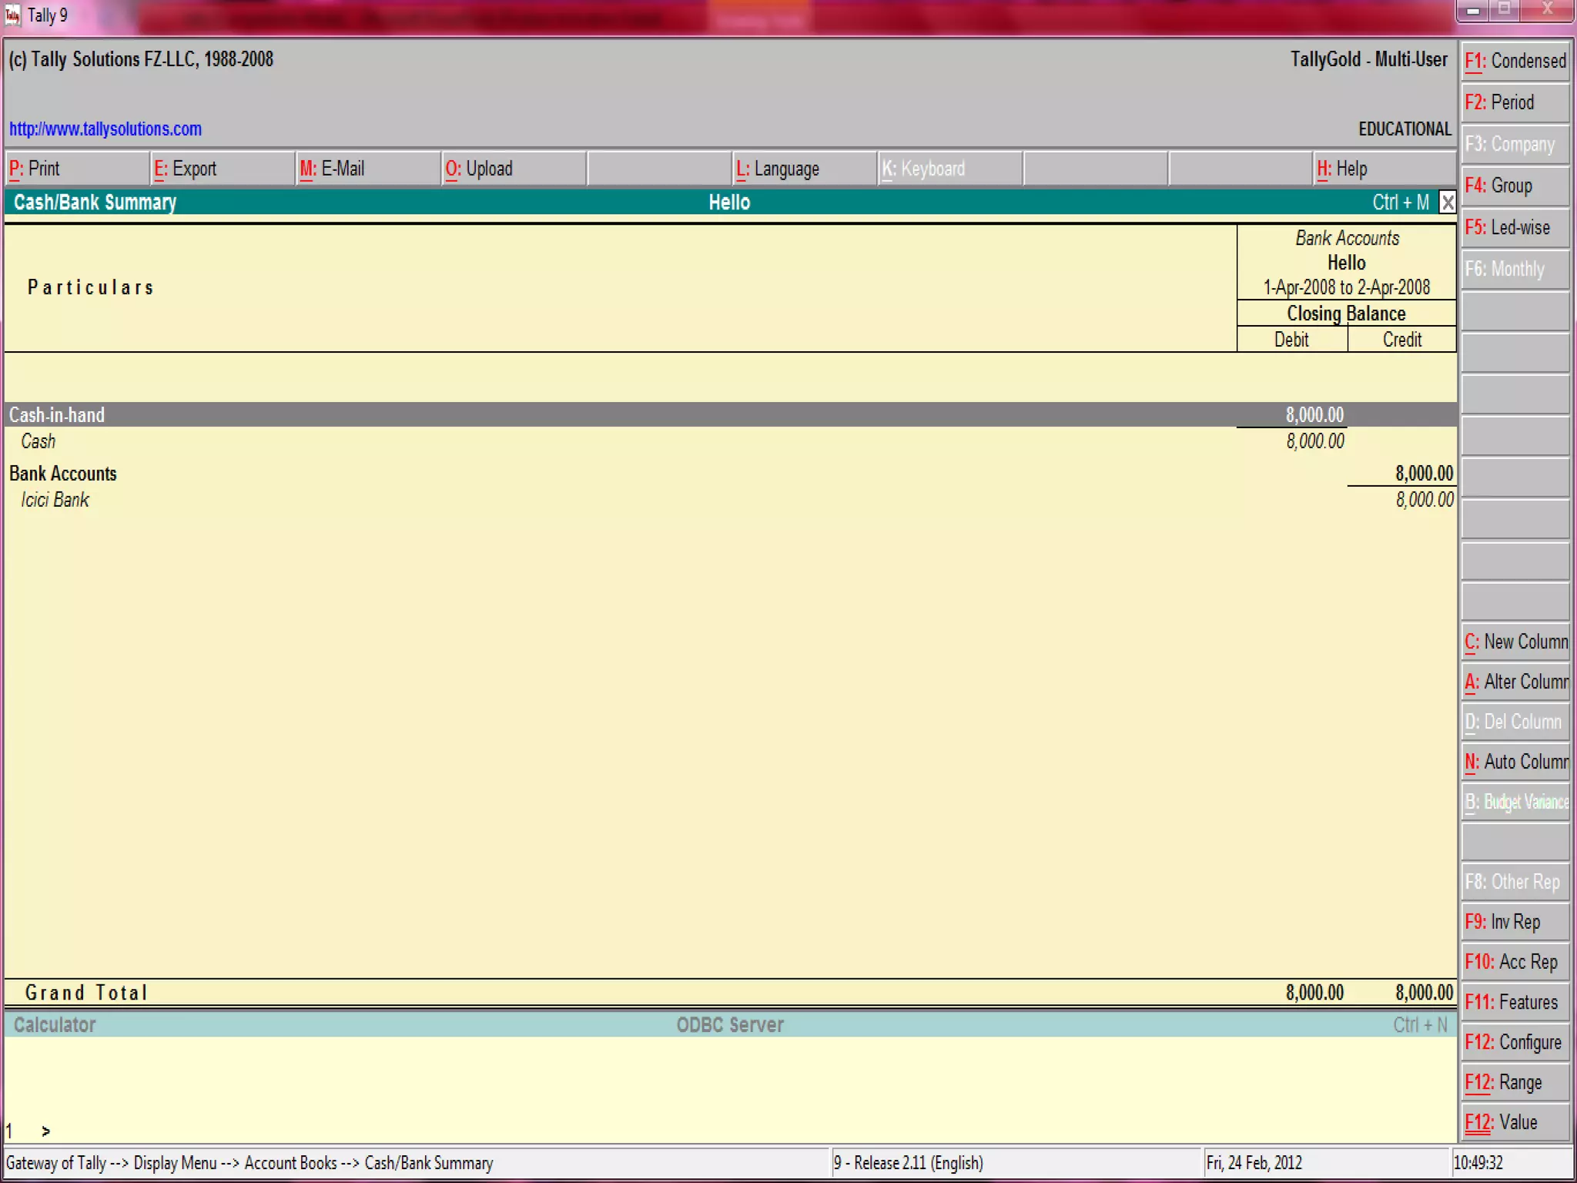Open the F2: Period button
The image size is (1577, 1183).
click(x=1514, y=102)
